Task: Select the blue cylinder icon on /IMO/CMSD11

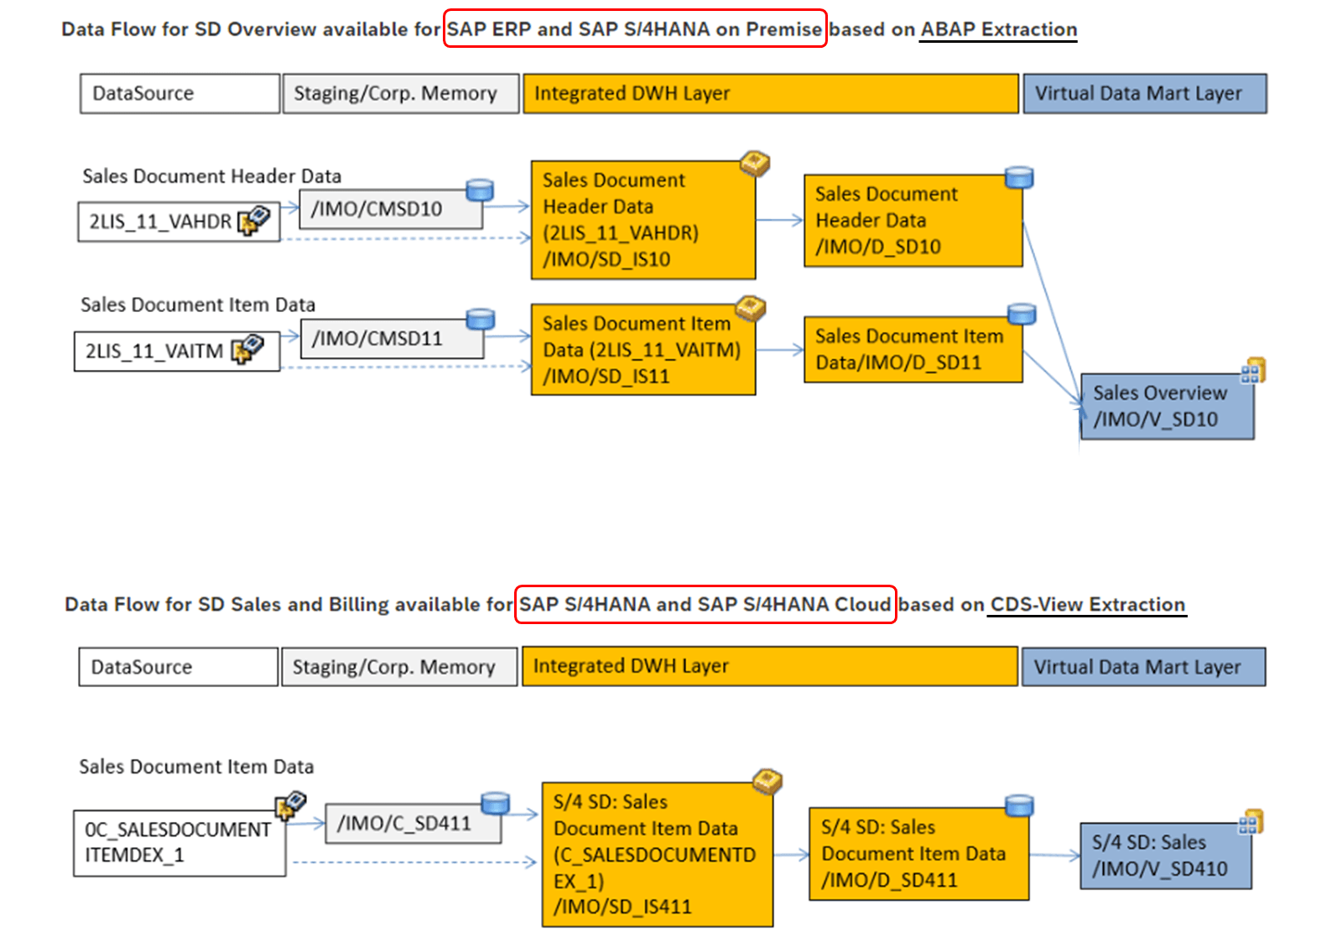Action: pos(481,320)
